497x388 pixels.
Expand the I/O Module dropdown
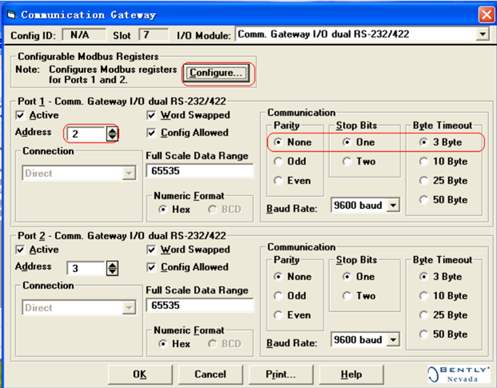click(x=483, y=34)
